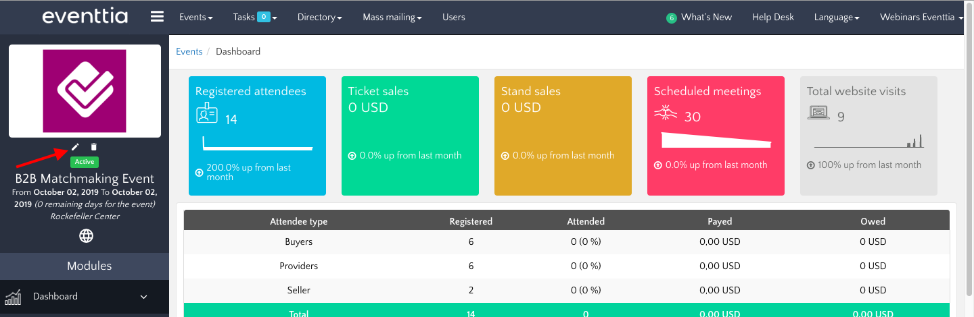Click the globe website icon in sidebar
Image resolution: width=974 pixels, height=317 pixels.
coord(86,236)
